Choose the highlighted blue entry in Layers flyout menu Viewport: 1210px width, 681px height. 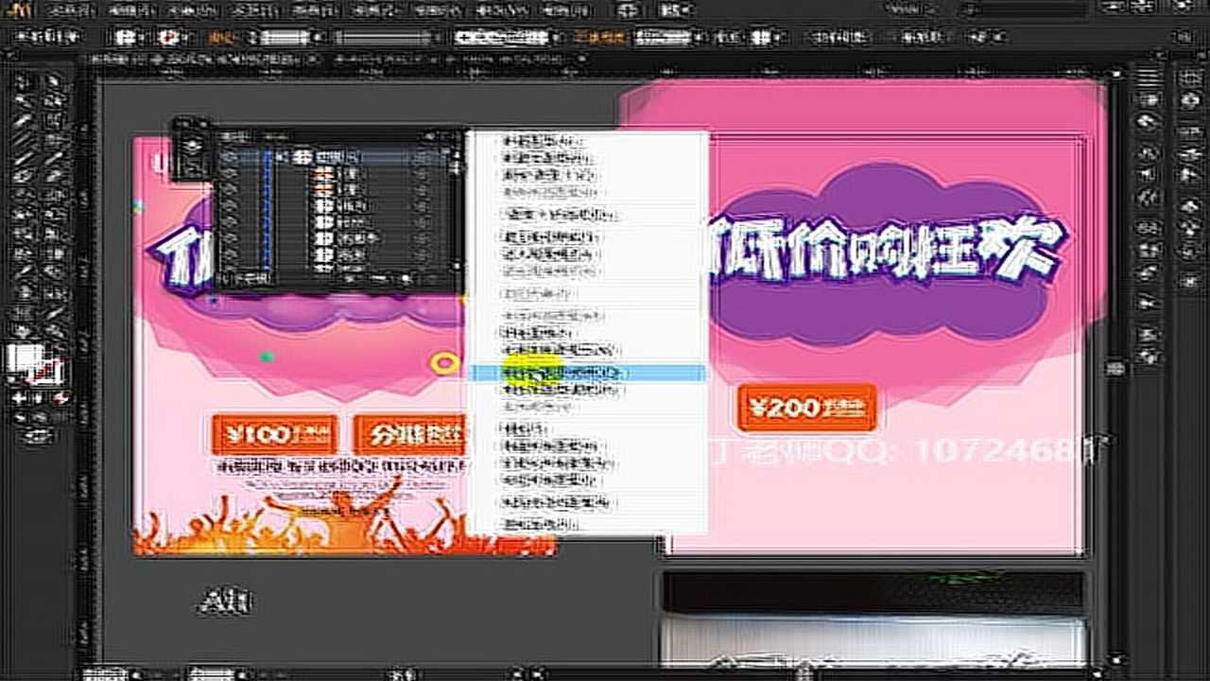(x=587, y=374)
